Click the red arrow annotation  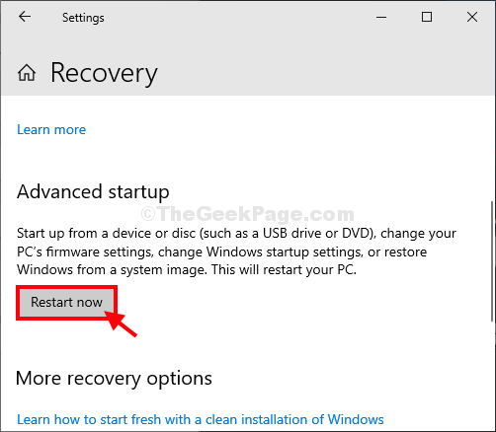click(121, 324)
